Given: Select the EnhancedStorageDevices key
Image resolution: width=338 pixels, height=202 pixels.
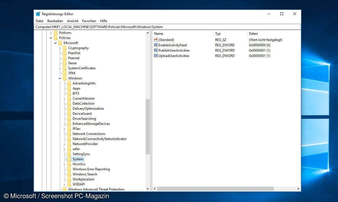Looking at the screenshot, I should [x=91, y=124].
